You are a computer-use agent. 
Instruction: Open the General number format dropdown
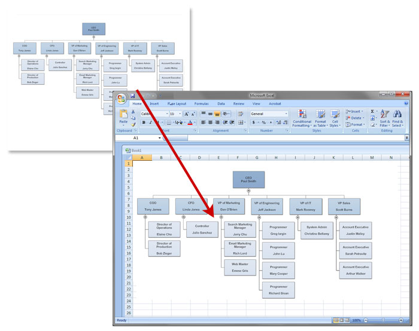coord(286,114)
